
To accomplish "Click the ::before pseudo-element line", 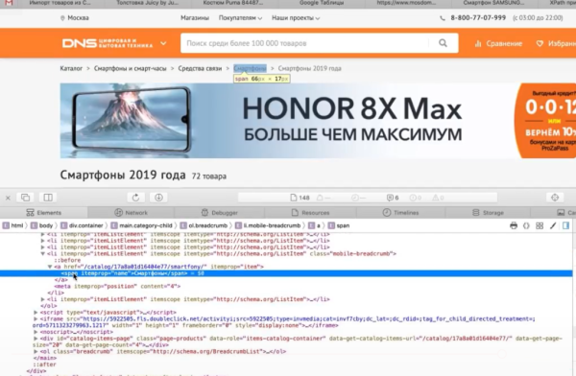I will point(67,260).
